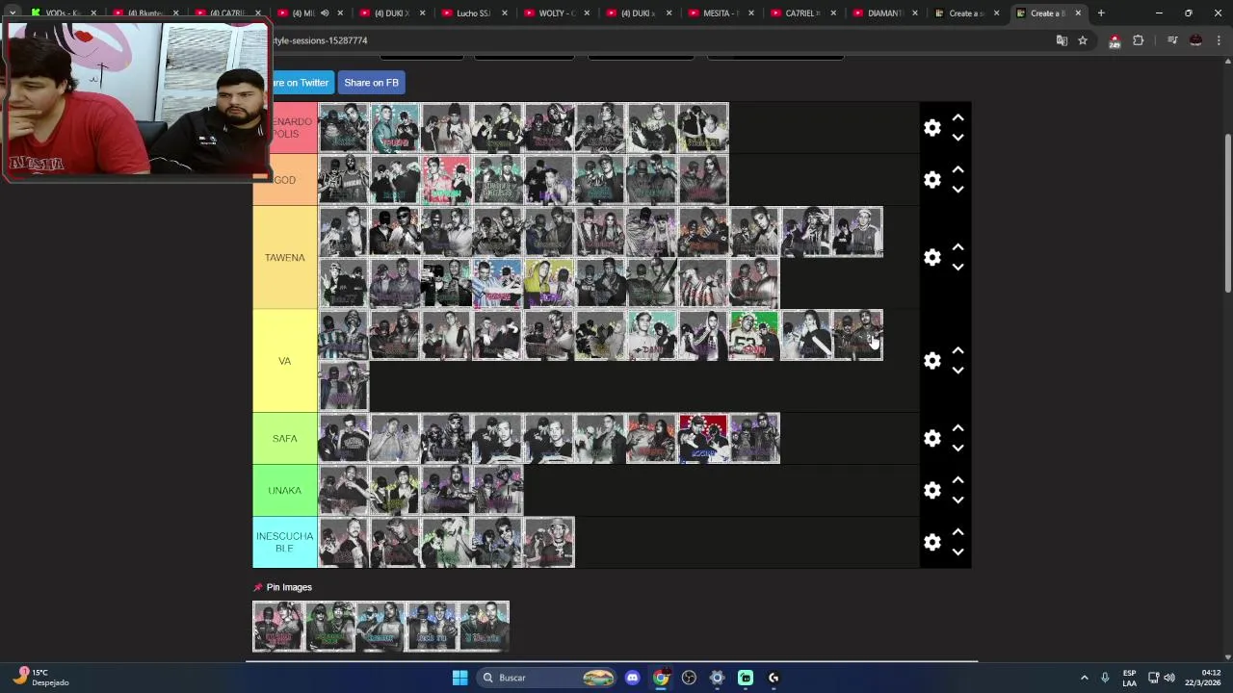Open the extension with the 249 badge
This screenshot has width=1233, height=693.
point(1115,40)
